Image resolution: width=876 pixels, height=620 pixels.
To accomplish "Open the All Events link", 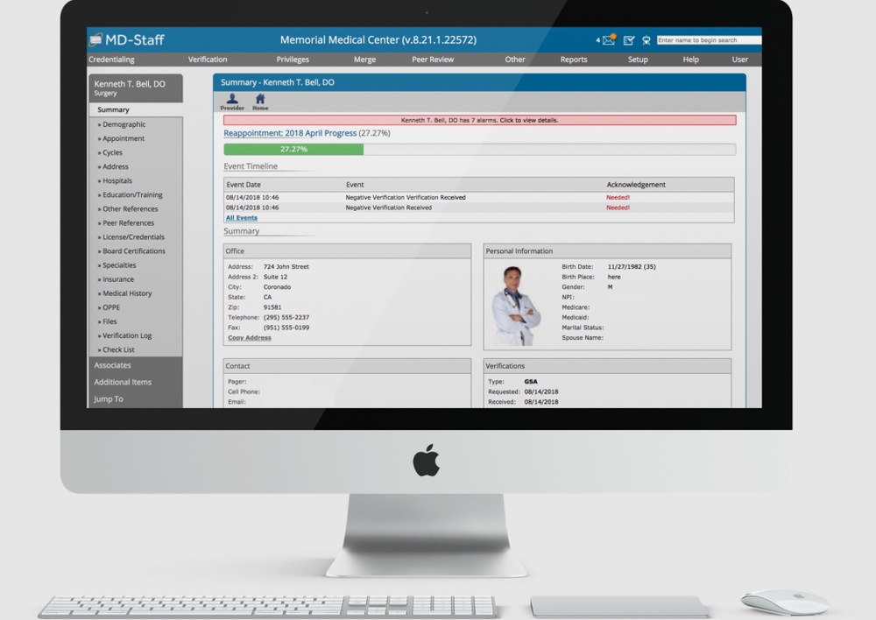I will 242,217.
